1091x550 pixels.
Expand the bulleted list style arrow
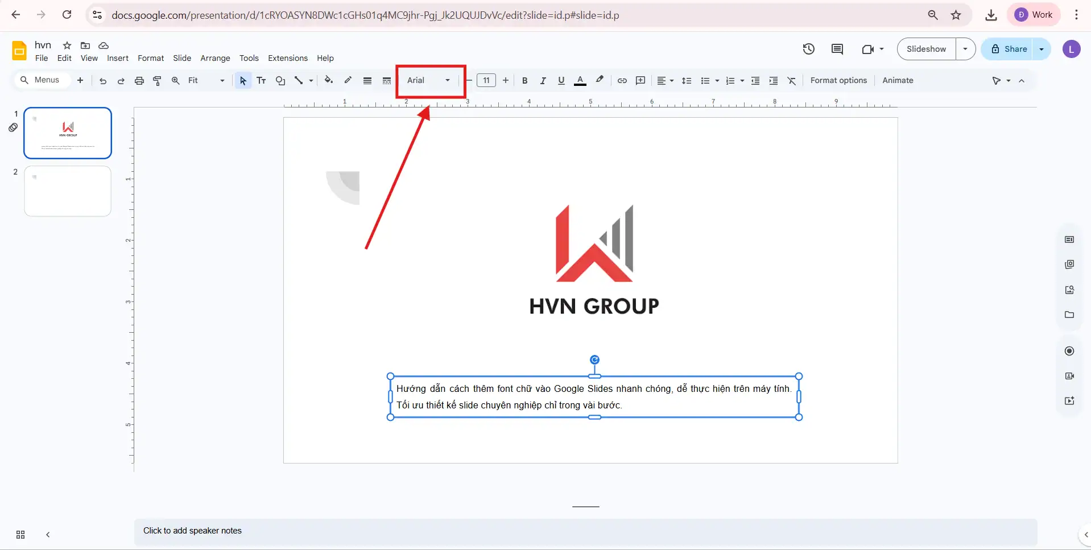tap(717, 81)
